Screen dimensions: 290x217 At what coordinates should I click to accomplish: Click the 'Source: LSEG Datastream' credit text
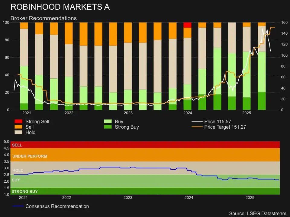[x=258, y=213]
